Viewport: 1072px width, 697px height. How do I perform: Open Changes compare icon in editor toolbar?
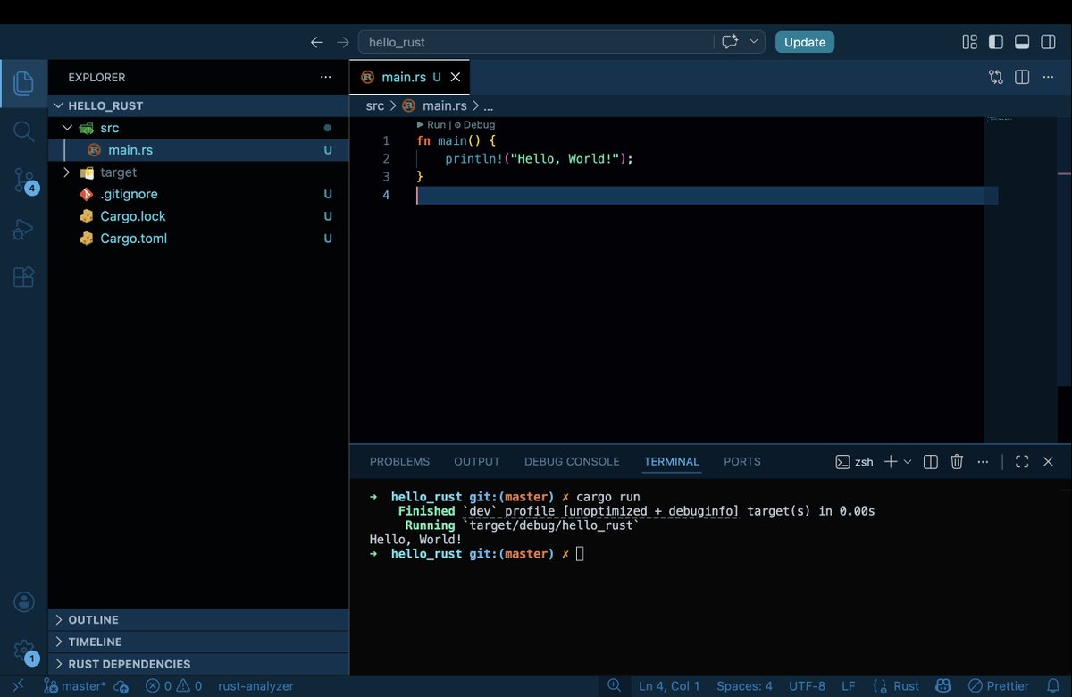click(x=996, y=78)
